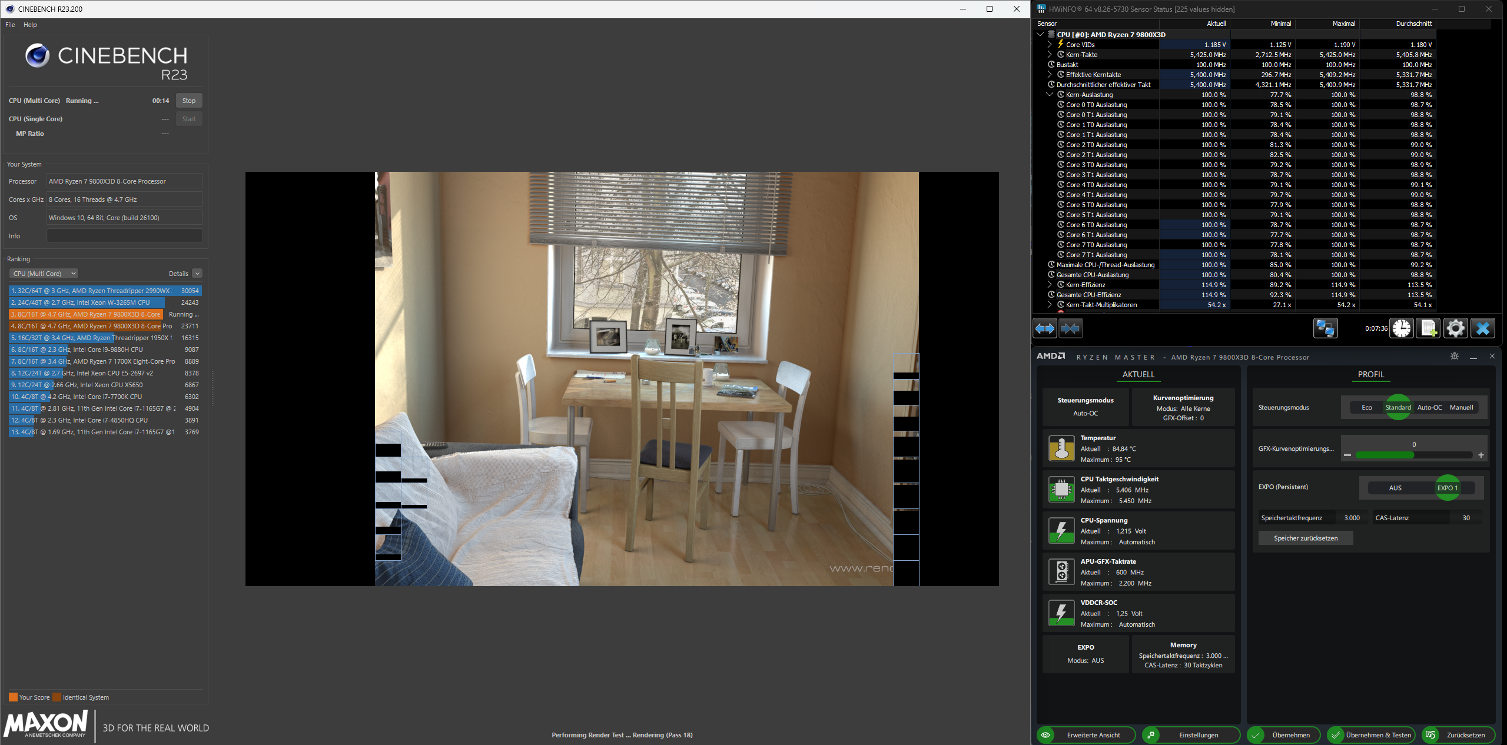This screenshot has height=745, width=1507.
Task: Click the Temperatur thermometer icon
Action: pos(1061,448)
